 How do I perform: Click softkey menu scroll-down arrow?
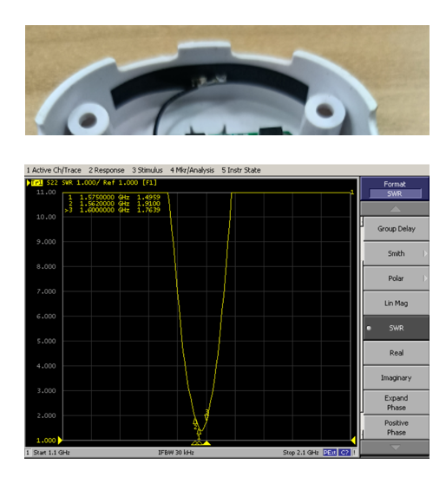395,448
